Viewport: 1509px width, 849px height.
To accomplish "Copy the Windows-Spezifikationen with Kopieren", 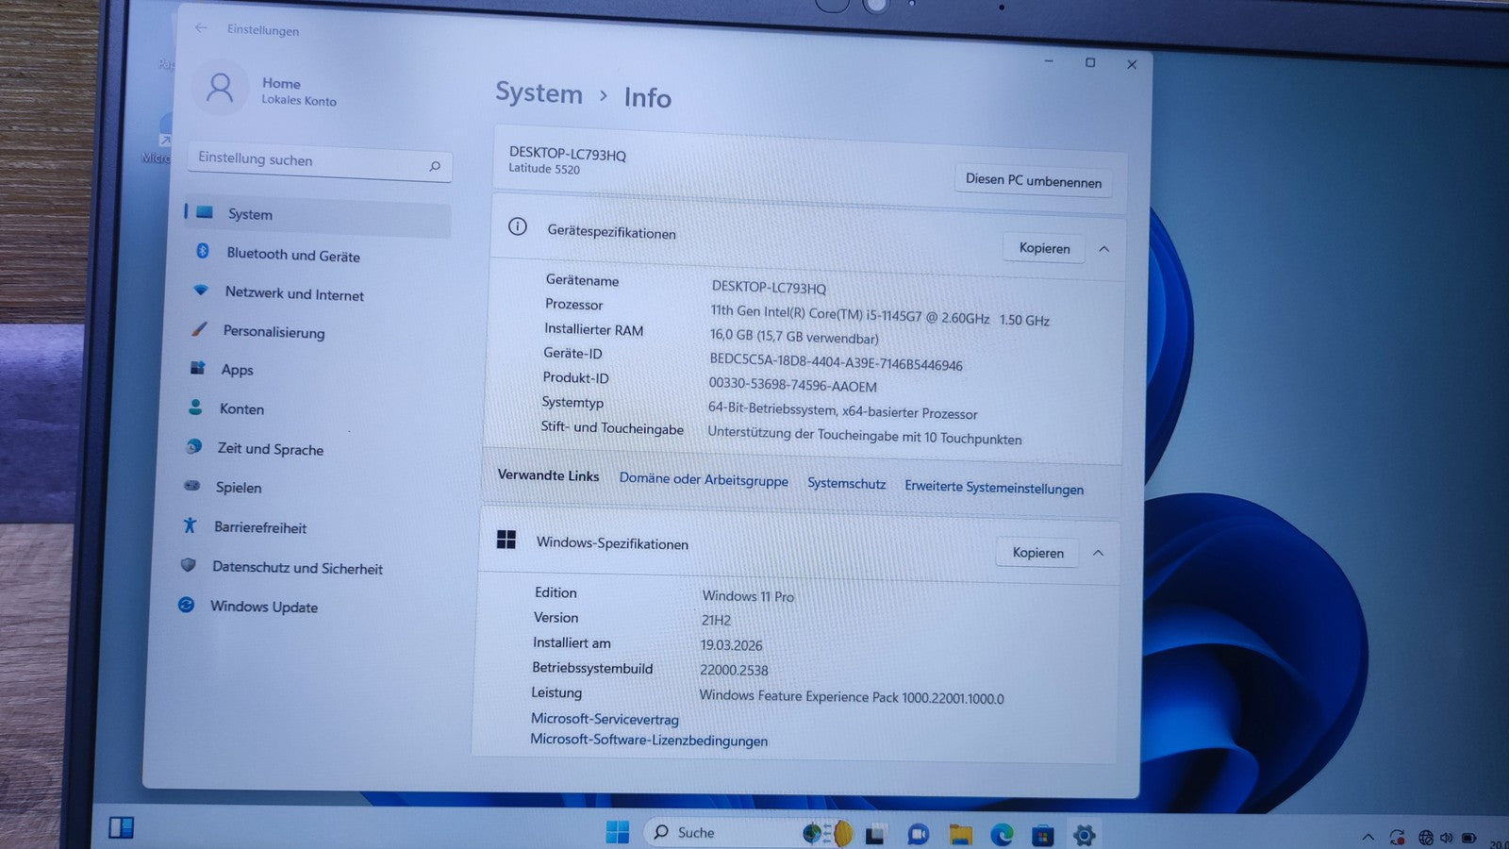I will pyautogui.click(x=1037, y=553).
